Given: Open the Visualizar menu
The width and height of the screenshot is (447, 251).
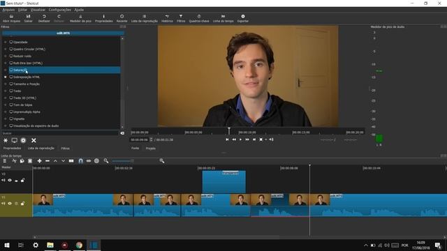Looking at the screenshot, I should [x=38, y=10].
